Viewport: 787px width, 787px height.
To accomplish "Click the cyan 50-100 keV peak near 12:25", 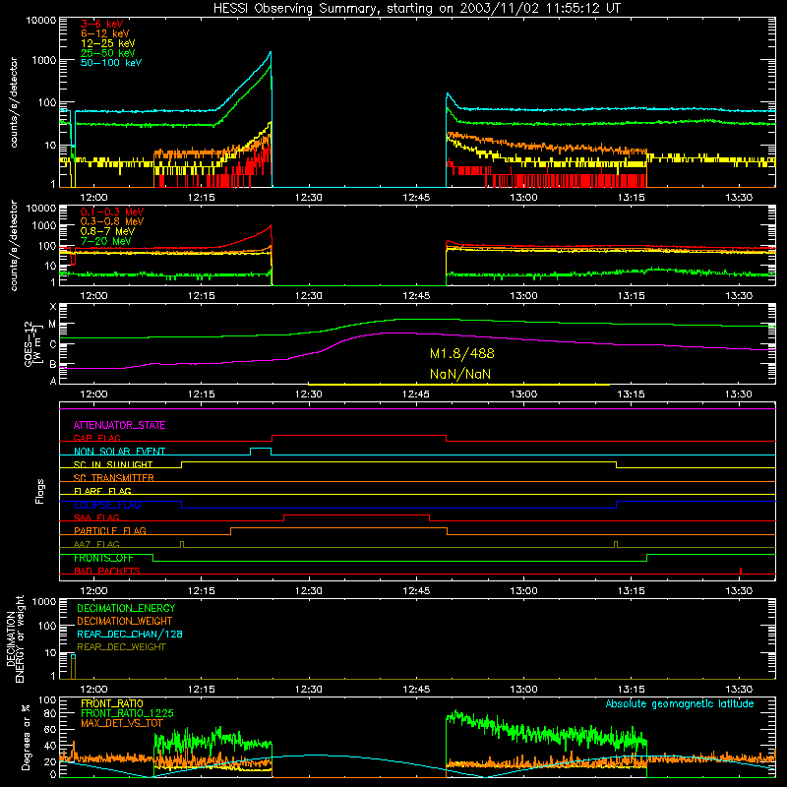I will coord(271,52).
